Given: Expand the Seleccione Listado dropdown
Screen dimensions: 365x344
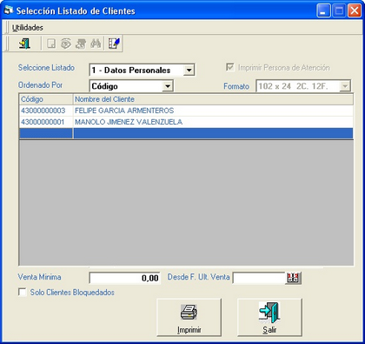Looking at the screenshot, I should coord(189,70).
